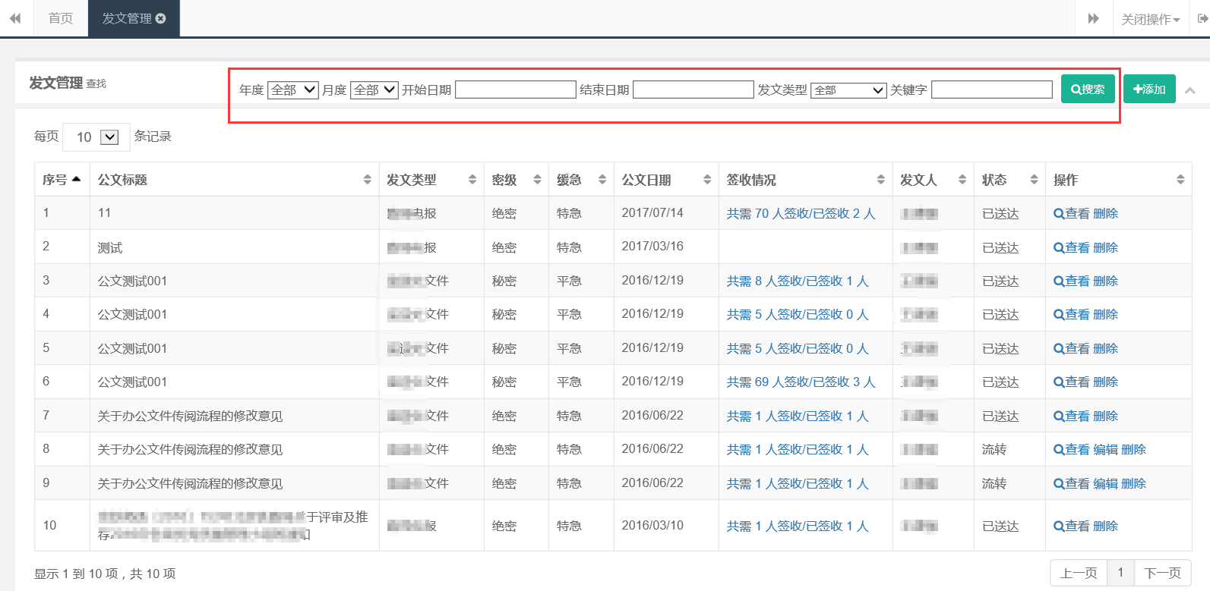The image size is (1210, 591).
Task: Click 编辑 for row 9
Action: pyautogui.click(x=1106, y=483)
